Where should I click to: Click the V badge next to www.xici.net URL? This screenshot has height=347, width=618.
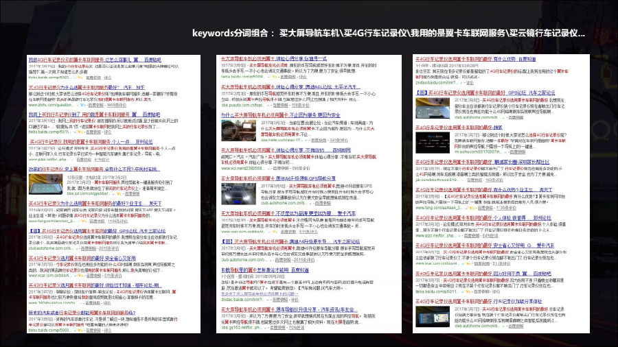click(267, 168)
